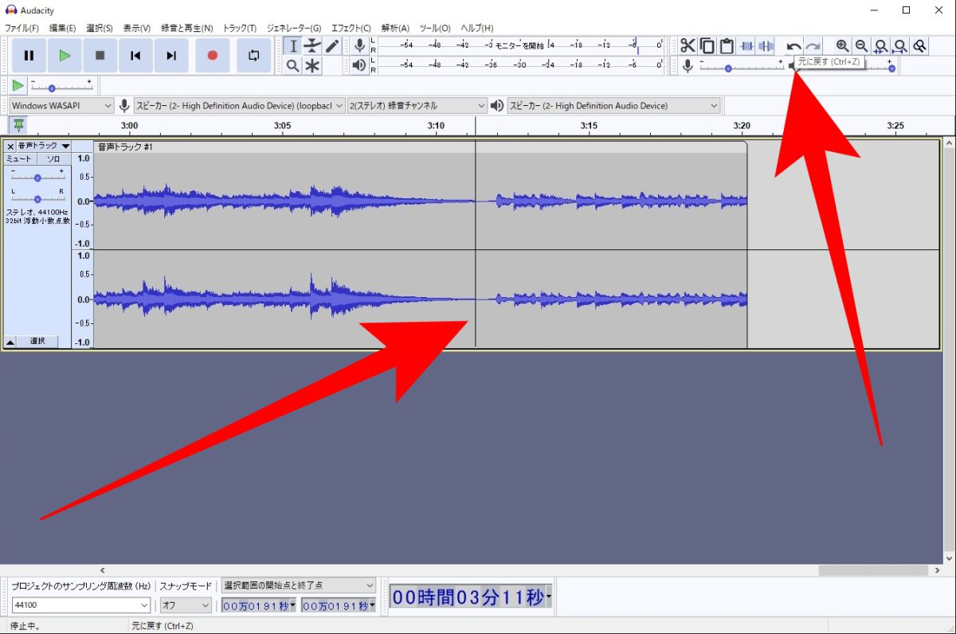Open the ファイル(F) menu
The width and height of the screenshot is (956, 634).
[22, 28]
